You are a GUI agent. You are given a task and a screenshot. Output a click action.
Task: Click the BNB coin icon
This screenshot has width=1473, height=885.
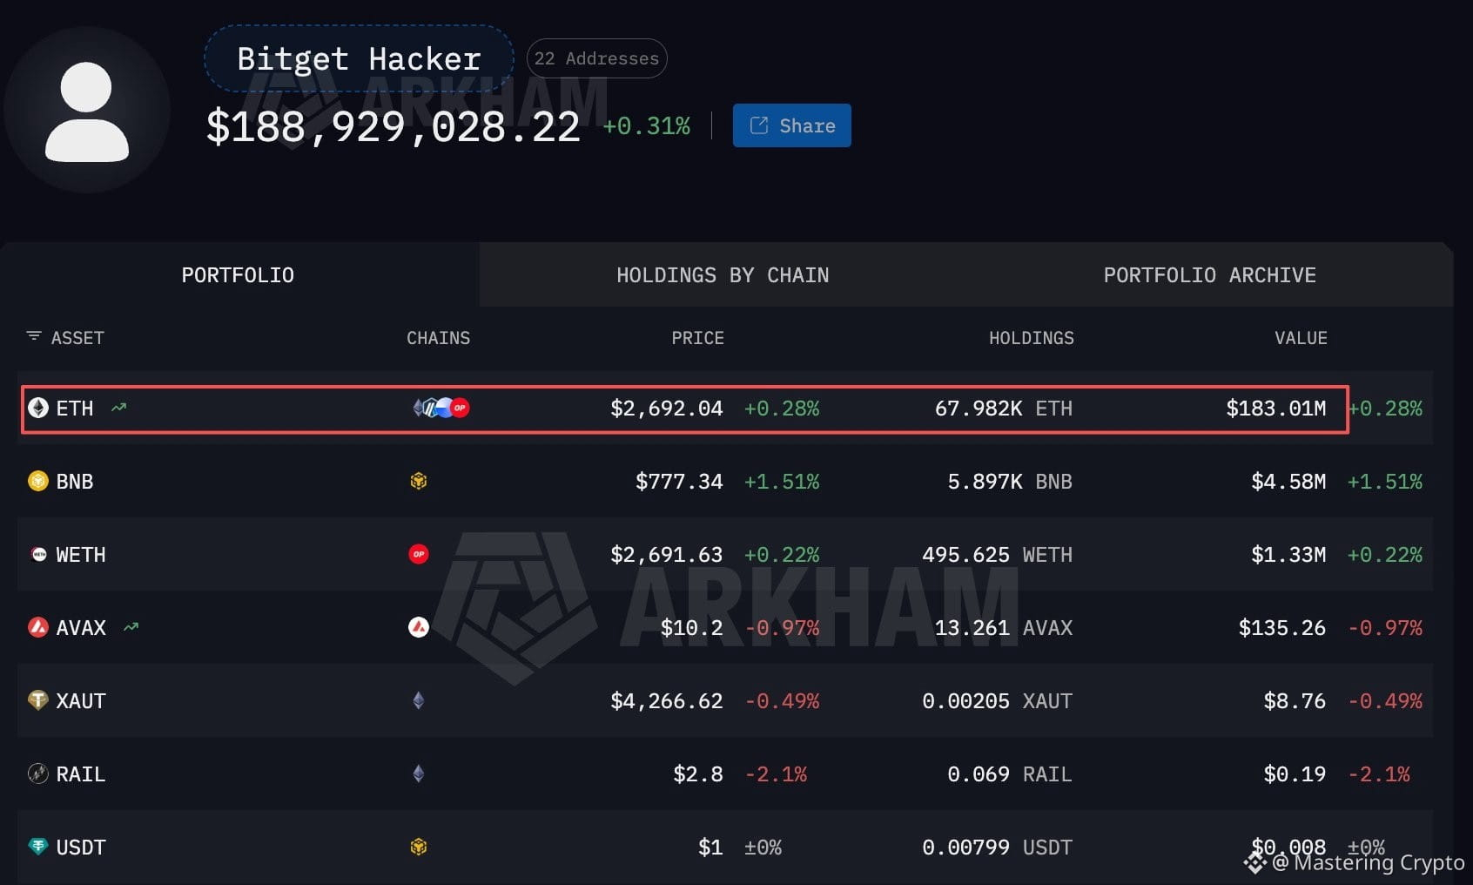click(38, 481)
